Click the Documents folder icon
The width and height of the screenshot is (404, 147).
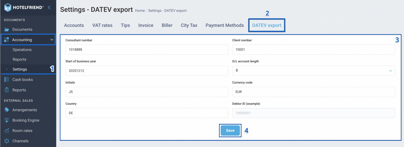coord(7,29)
